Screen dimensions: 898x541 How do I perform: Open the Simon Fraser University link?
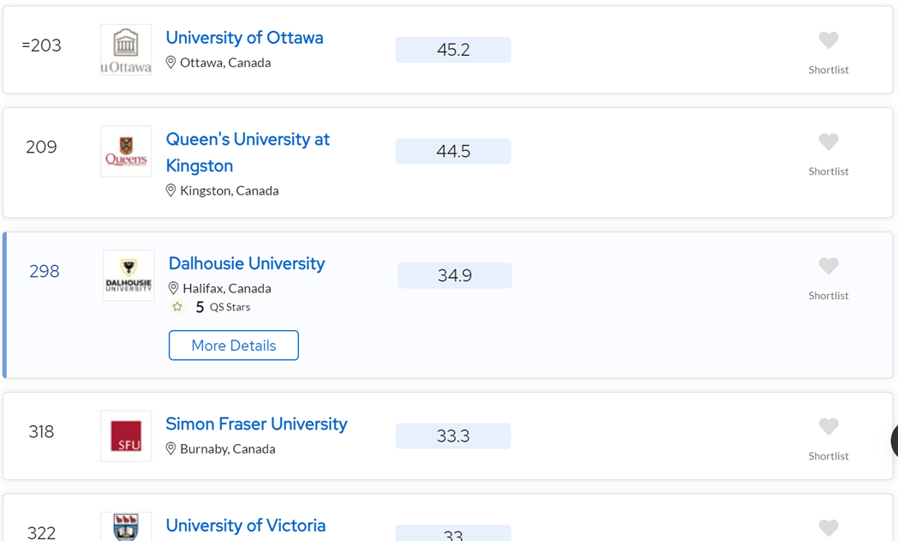[x=256, y=424]
